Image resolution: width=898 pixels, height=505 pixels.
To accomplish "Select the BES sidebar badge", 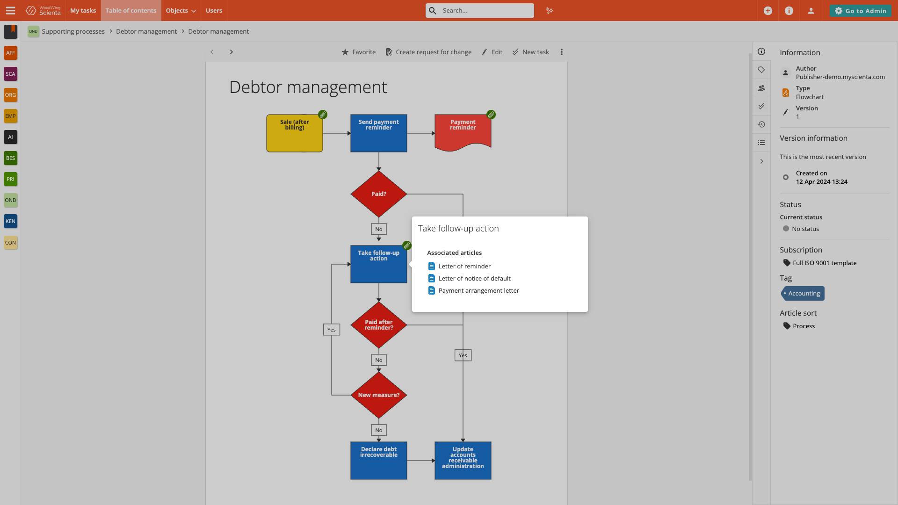I will 10,158.
